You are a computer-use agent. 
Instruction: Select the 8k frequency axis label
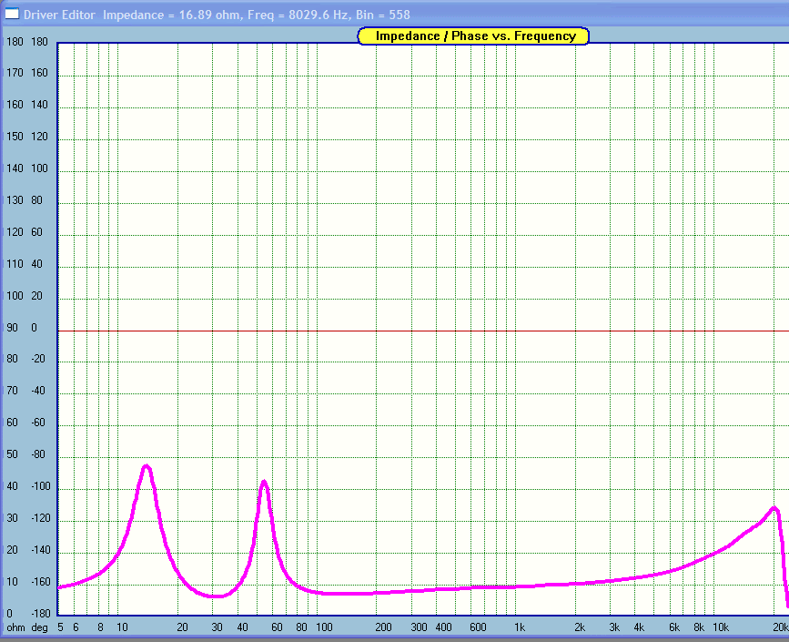click(699, 627)
